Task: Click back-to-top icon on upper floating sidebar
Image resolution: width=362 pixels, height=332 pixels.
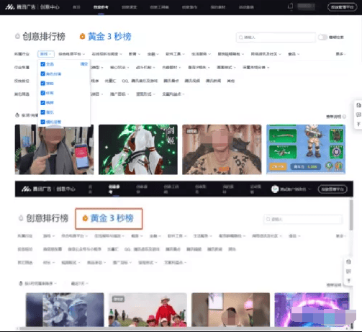Action: (x=358, y=124)
